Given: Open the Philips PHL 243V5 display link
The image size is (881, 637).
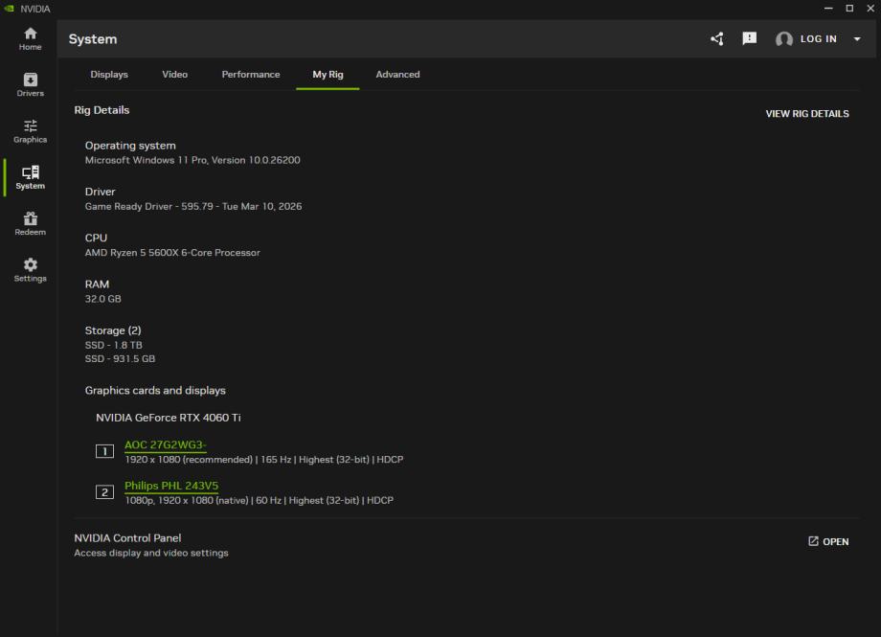Looking at the screenshot, I should click(171, 486).
